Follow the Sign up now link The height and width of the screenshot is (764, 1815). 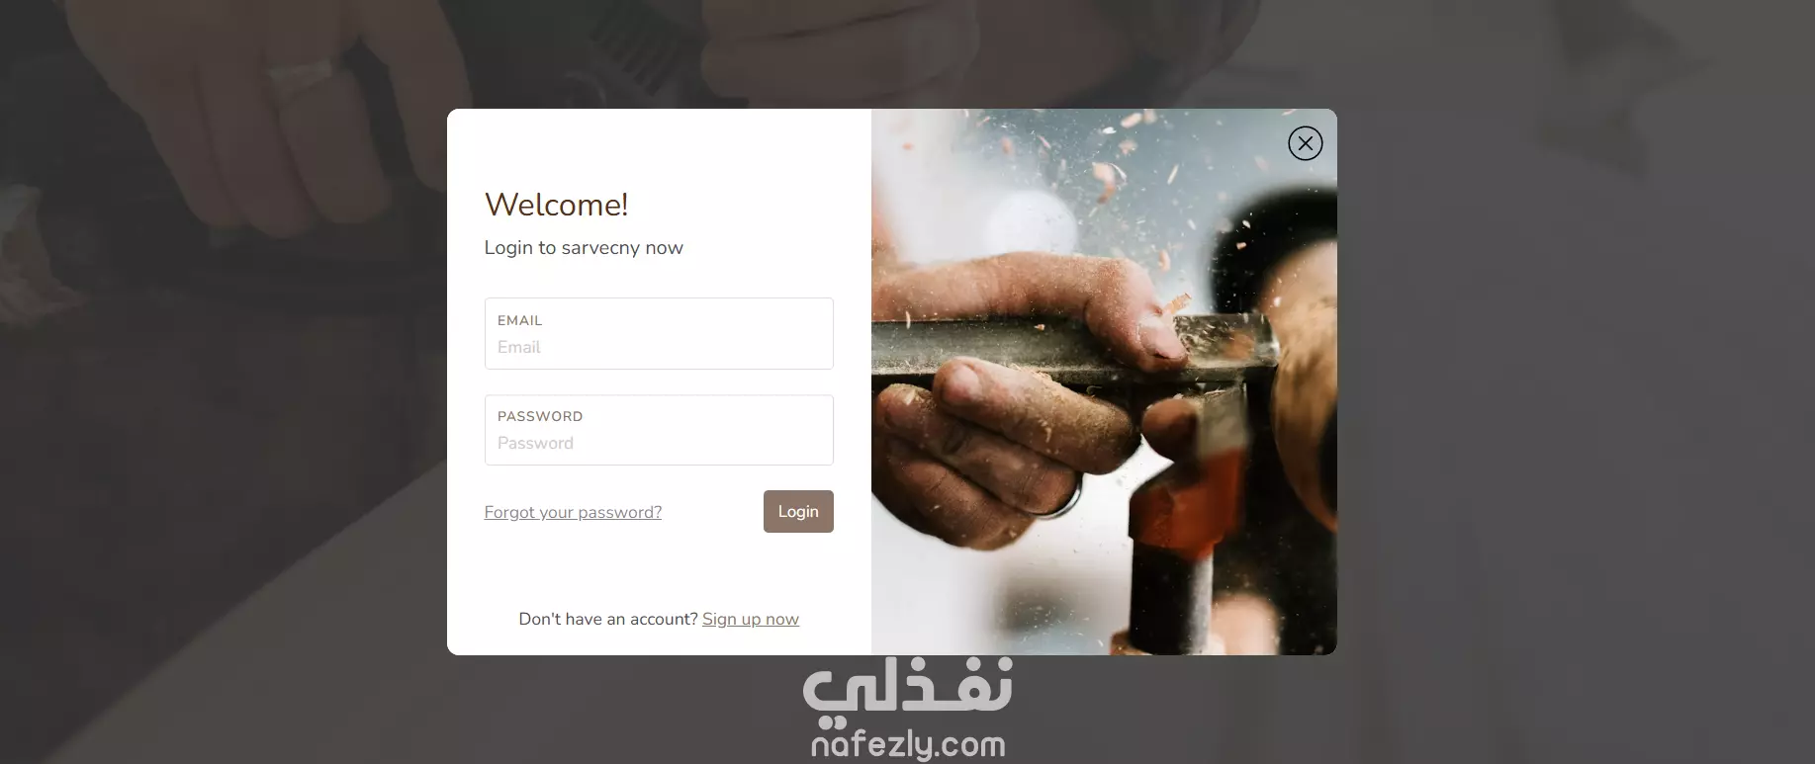[751, 619]
